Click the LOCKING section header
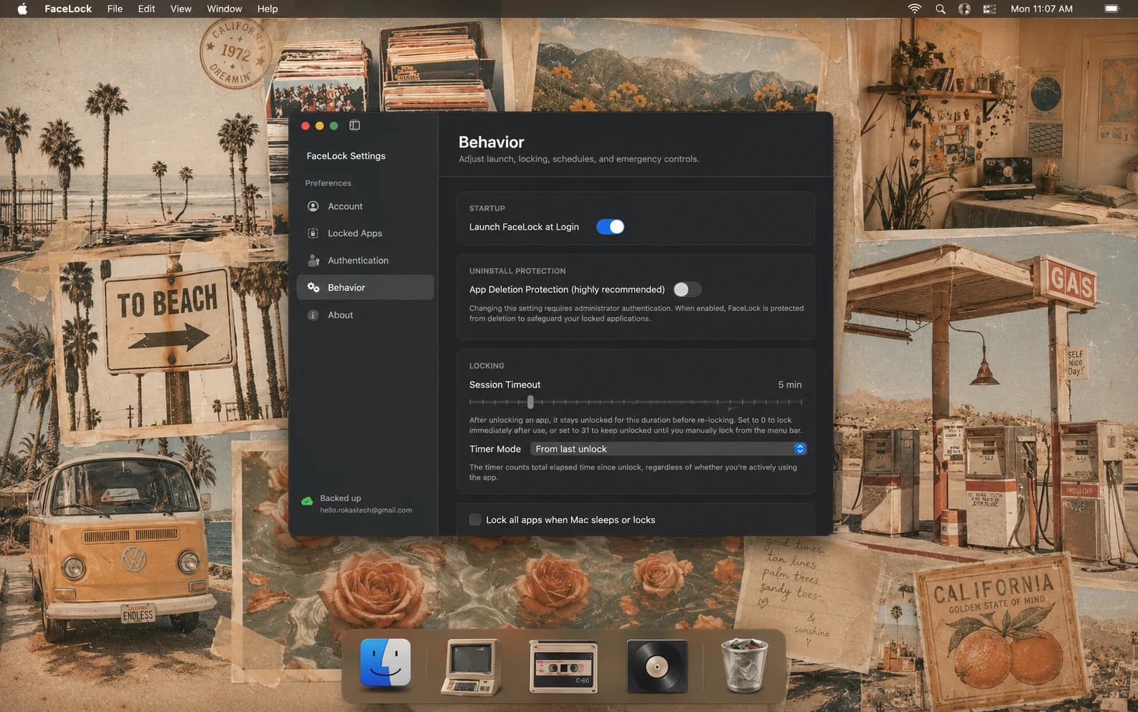This screenshot has width=1138, height=712. 486,366
